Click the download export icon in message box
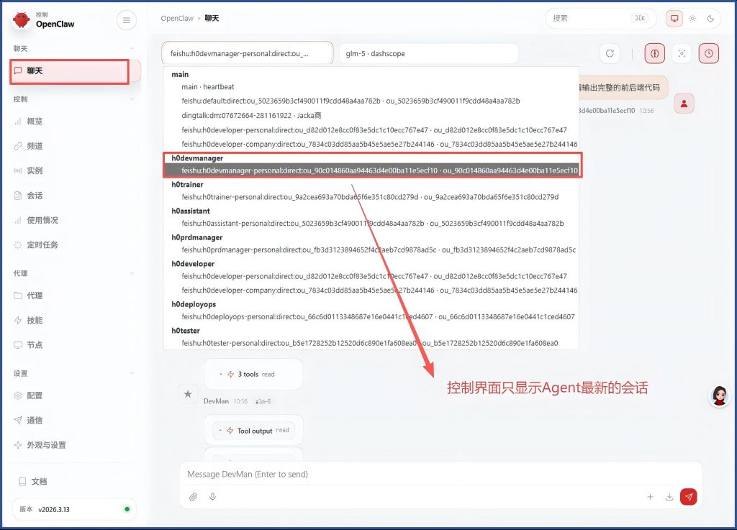This screenshot has height=530, width=737. click(669, 496)
